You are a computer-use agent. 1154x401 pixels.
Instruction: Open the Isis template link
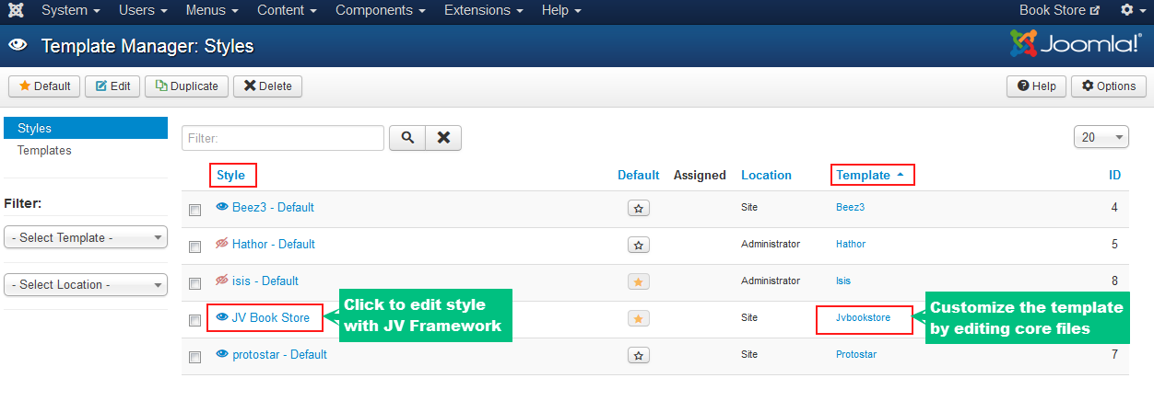(x=843, y=281)
